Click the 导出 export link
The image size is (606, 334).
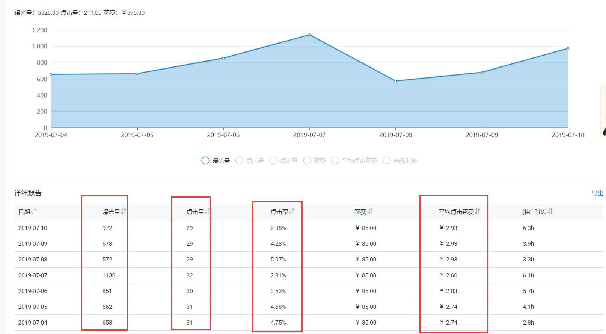coord(597,193)
